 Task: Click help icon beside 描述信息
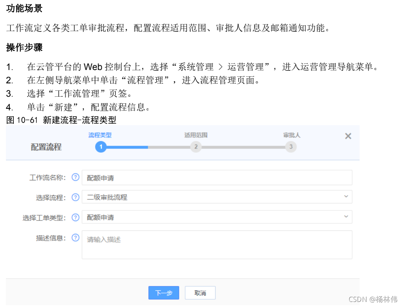(x=75, y=237)
